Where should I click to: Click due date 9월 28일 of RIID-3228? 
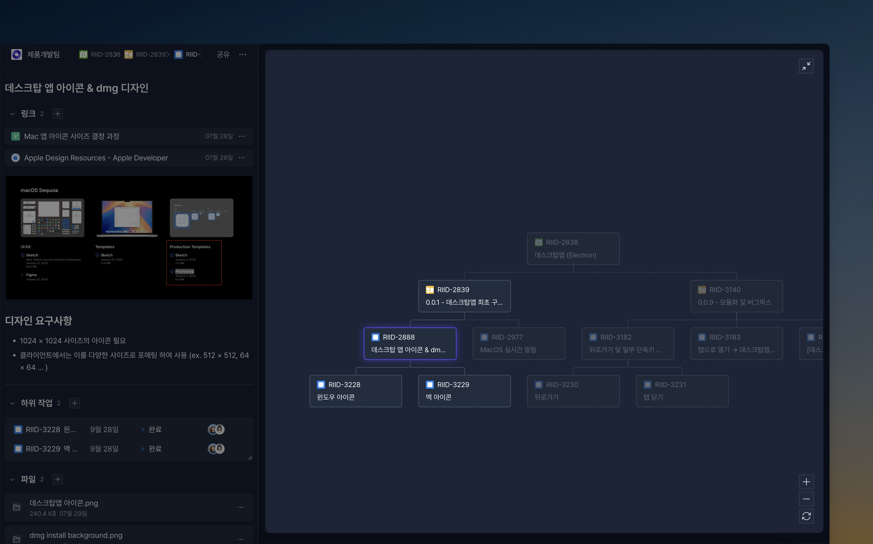(x=104, y=429)
